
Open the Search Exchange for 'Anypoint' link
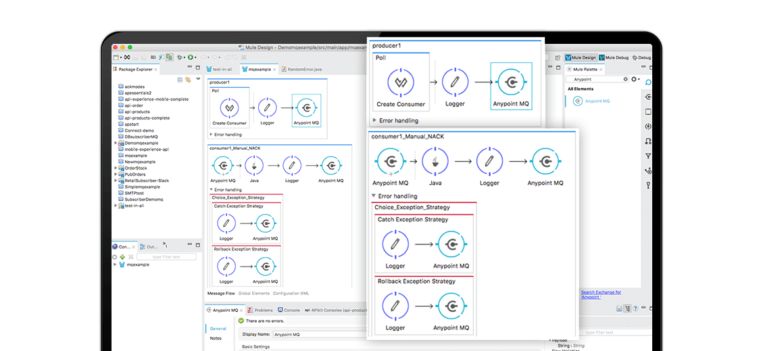click(x=601, y=294)
